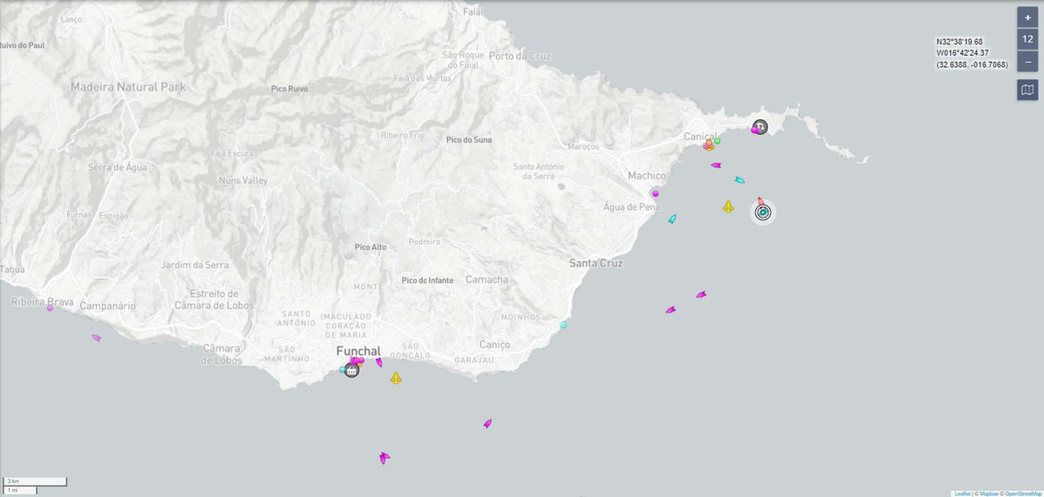Select the yellow anchor marker near Funchal
This screenshot has width=1044, height=497.
(x=396, y=379)
